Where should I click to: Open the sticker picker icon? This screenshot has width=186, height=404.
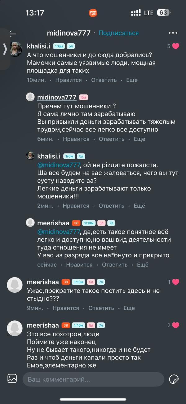click(x=174, y=379)
